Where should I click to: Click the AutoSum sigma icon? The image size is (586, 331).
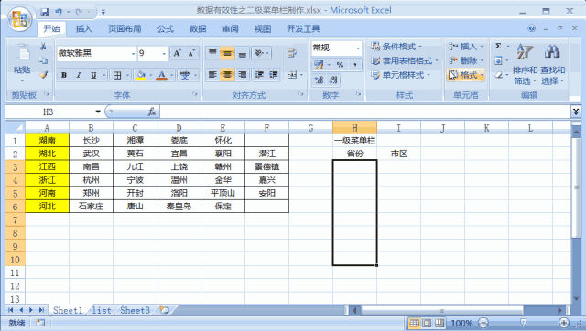(498, 47)
